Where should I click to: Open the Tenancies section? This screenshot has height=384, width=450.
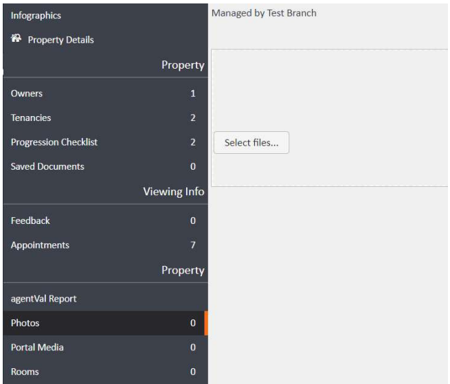pyautogui.click(x=31, y=117)
